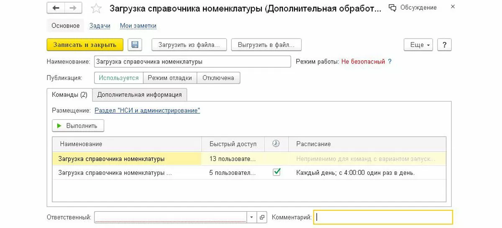Open the Раздел "НСИ и администрирование" link

point(147,110)
